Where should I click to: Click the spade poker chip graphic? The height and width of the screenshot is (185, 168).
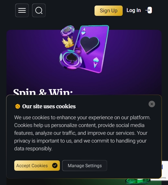tap(71, 60)
